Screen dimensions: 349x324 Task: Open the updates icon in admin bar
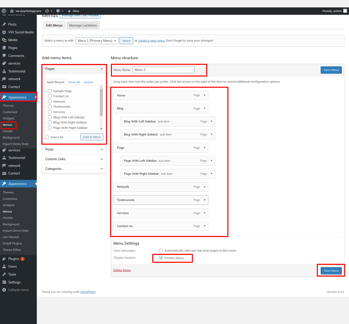[x=47, y=11]
